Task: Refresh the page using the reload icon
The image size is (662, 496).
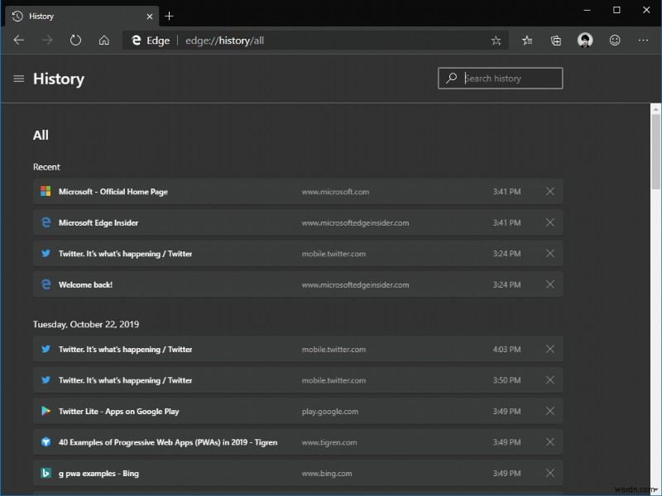Action: coord(75,40)
